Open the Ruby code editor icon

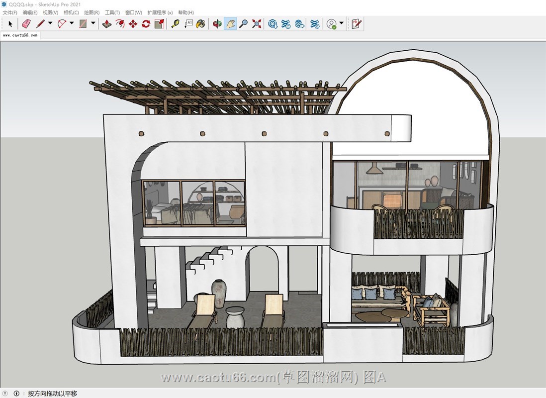pyautogui.click(x=356, y=24)
